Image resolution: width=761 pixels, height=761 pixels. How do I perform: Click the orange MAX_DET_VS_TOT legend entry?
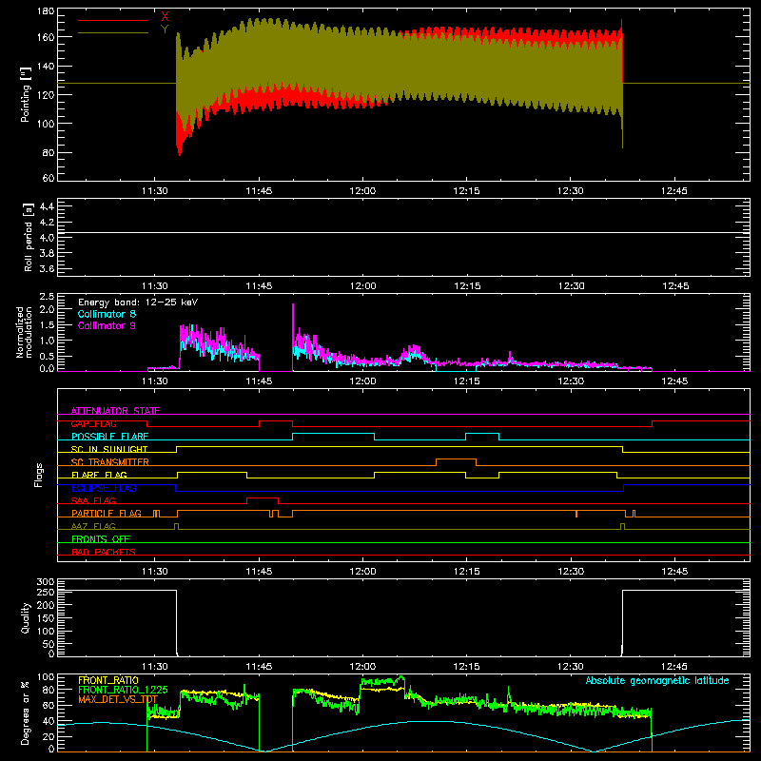pyautogui.click(x=118, y=699)
